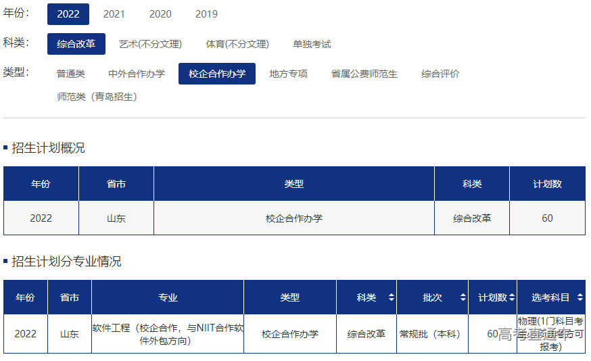Screen dimensions: 591x361
Task: Sort table by 科类 column arrows
Action: pos(391,297)
